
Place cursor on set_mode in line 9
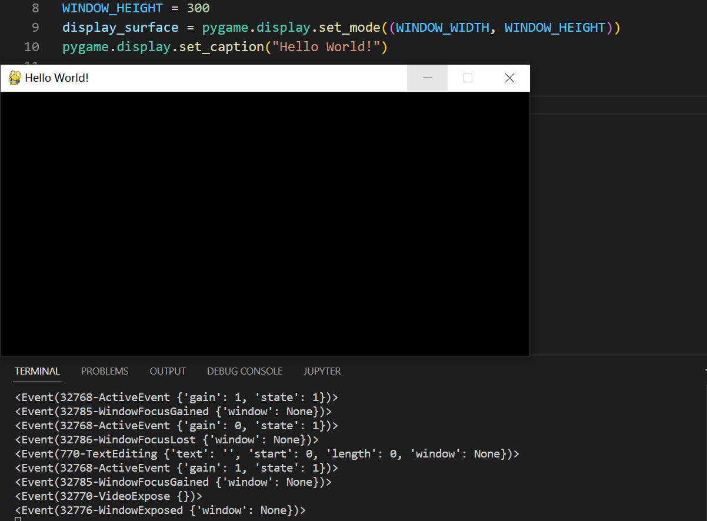349,28
